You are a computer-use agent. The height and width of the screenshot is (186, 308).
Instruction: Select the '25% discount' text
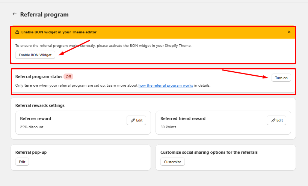[32, 127]
